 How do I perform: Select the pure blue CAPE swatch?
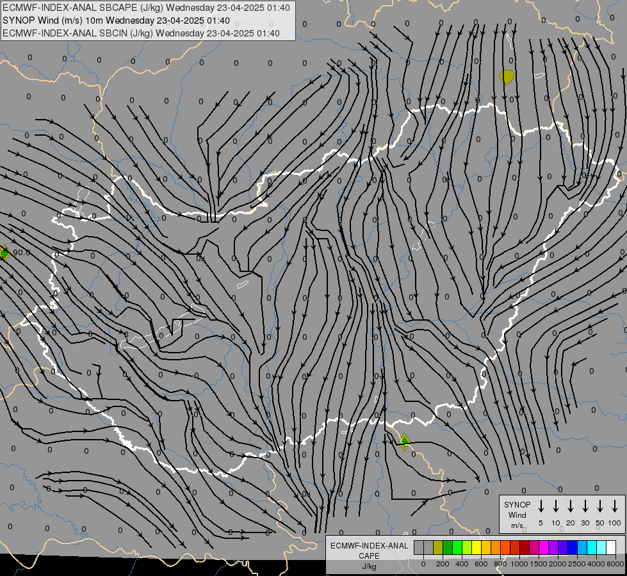click(573, 547)
